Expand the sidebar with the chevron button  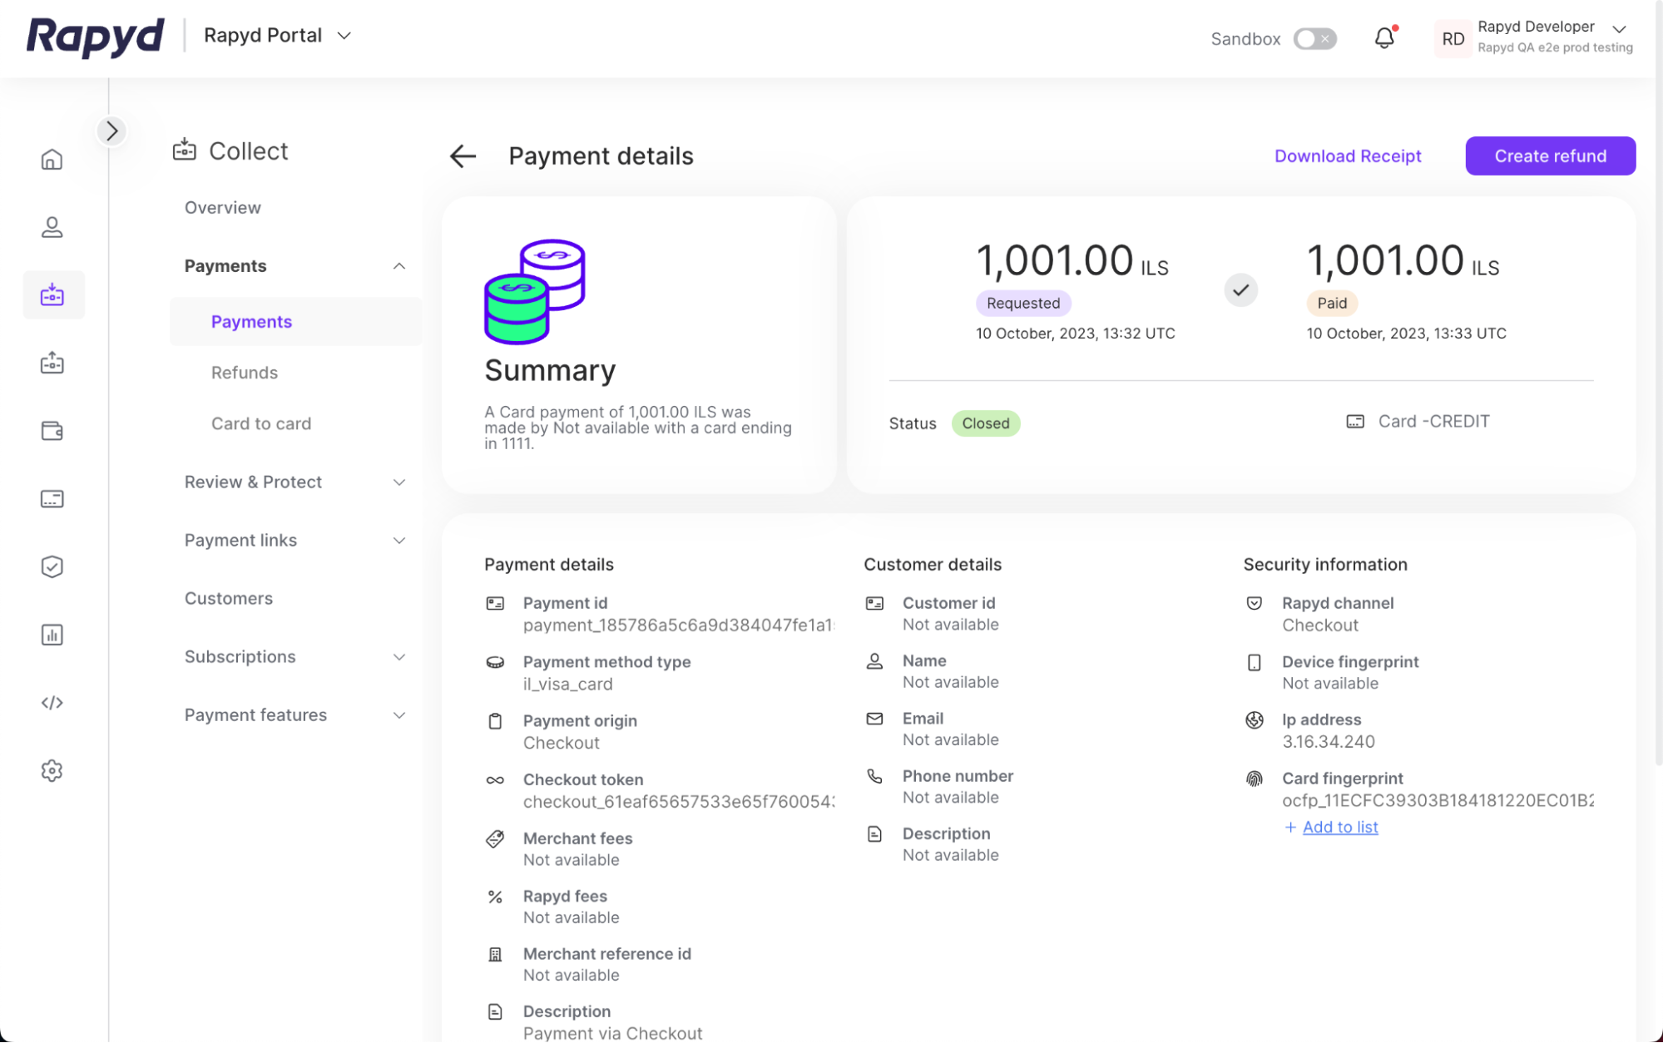pyautogui.click(x=111, y=131)
